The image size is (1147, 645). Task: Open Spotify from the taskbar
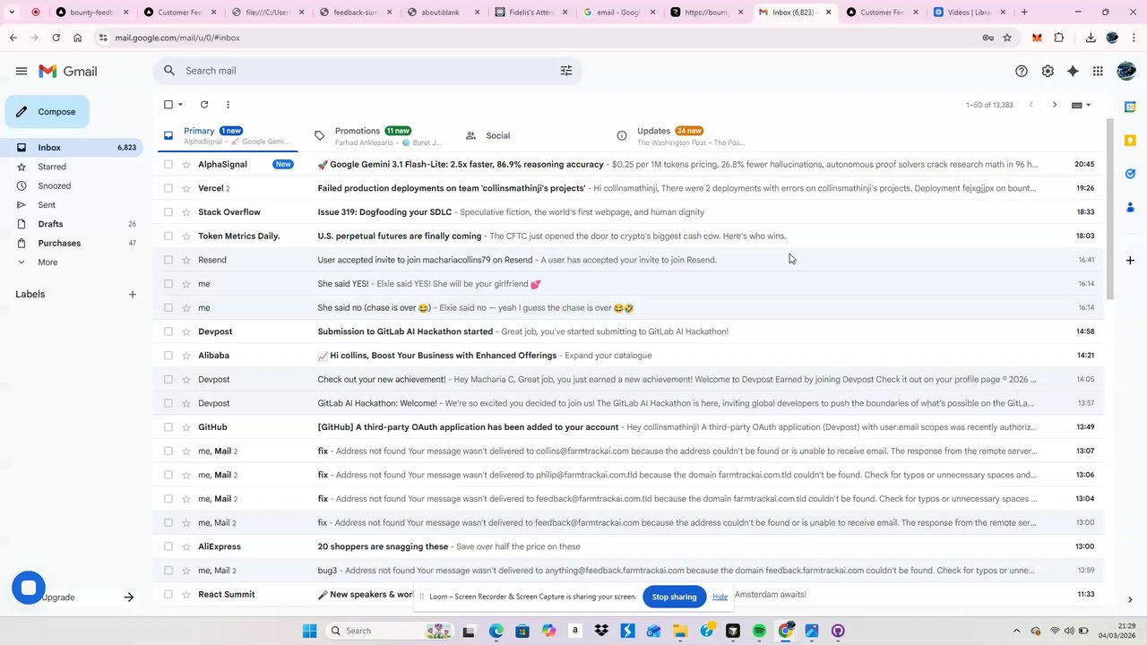point(759,631)
